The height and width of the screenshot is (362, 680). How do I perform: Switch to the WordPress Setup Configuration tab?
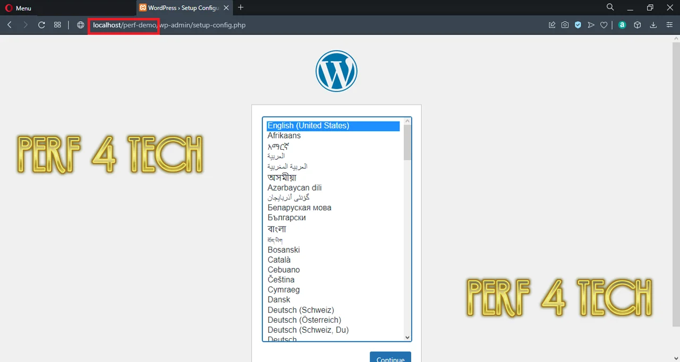click(184, 8)
